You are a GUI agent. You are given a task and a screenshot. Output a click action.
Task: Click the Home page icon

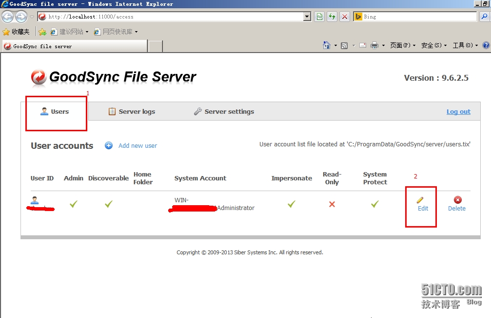tap(326, 45)
